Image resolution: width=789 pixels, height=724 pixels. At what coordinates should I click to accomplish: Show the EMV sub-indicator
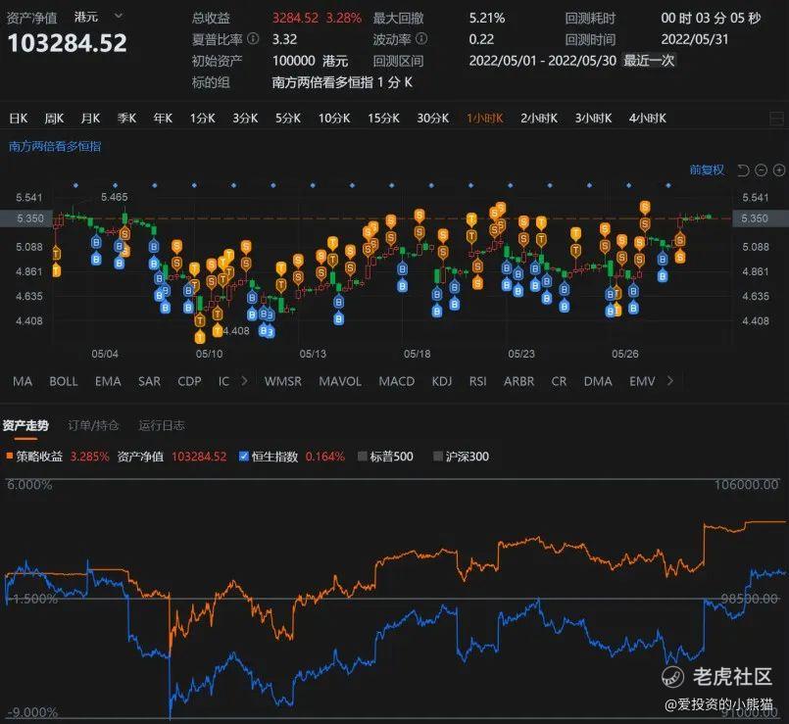(x=642, y=381)
